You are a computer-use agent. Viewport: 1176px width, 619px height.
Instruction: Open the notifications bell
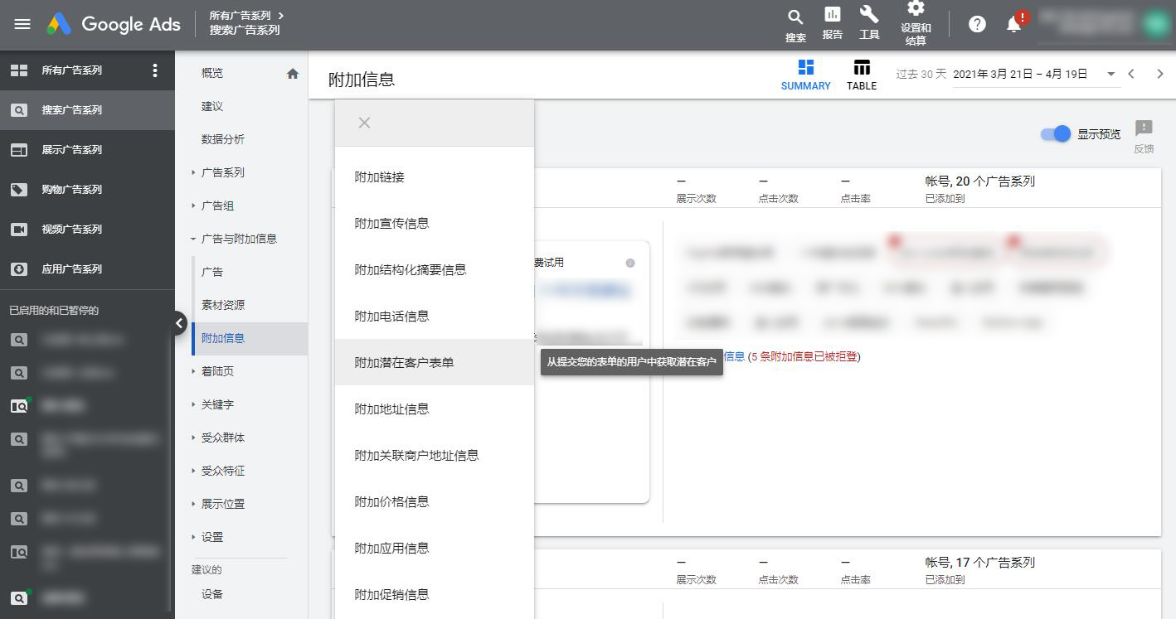[1014, 23]
